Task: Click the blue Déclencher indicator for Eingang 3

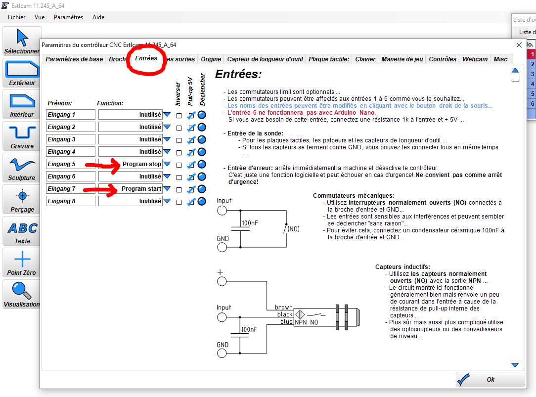Action: [x=202, y=139]
